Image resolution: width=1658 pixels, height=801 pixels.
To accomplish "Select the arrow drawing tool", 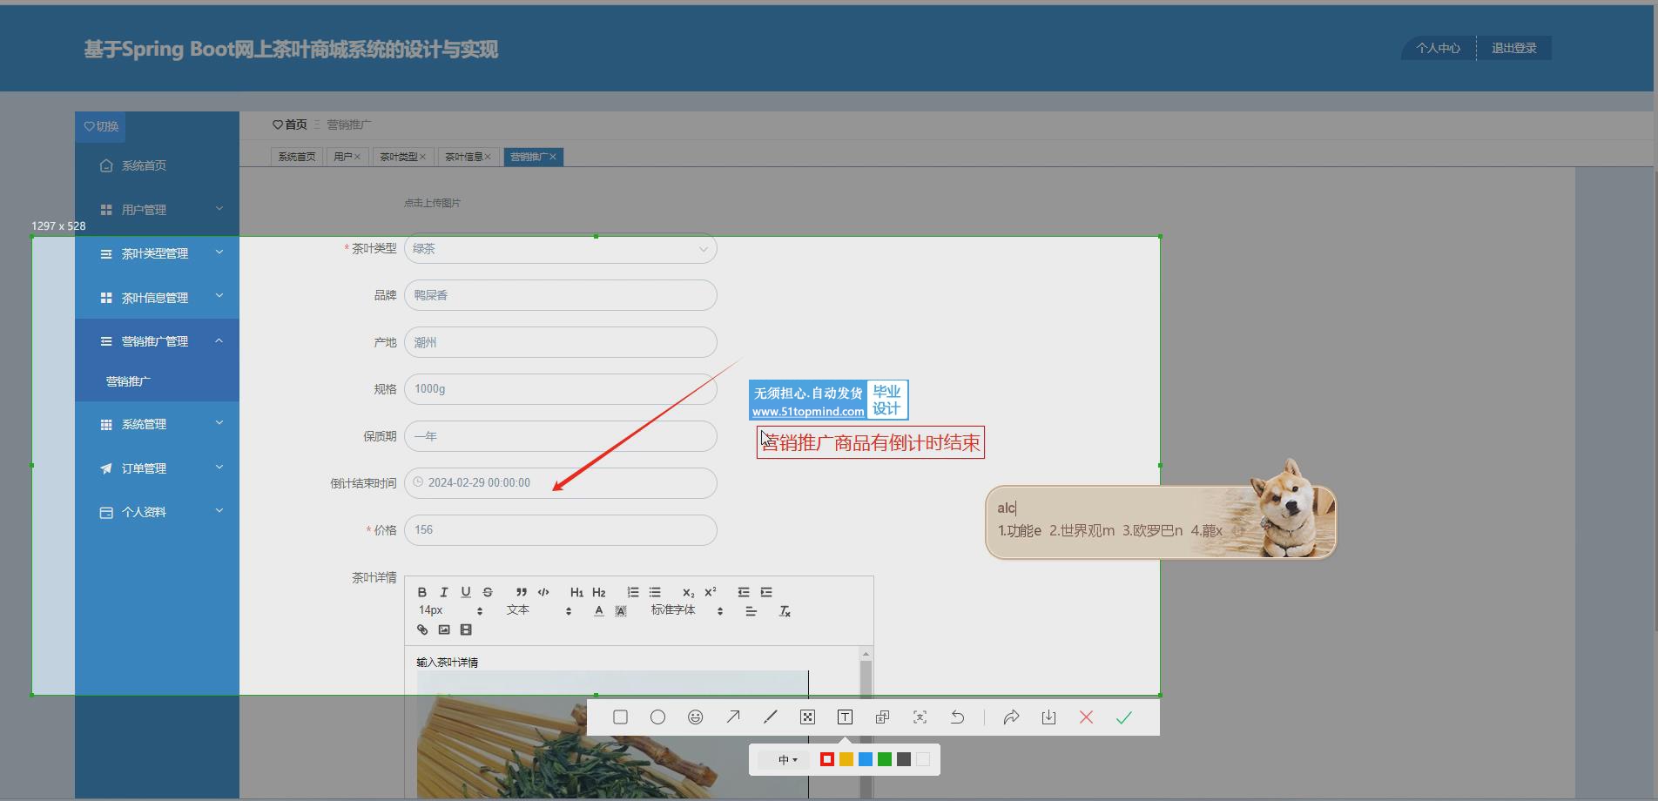I will [733, 717].
